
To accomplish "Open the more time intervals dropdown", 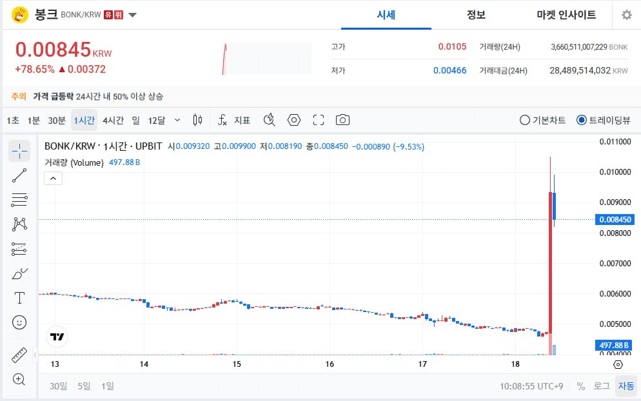I will 177,120.
